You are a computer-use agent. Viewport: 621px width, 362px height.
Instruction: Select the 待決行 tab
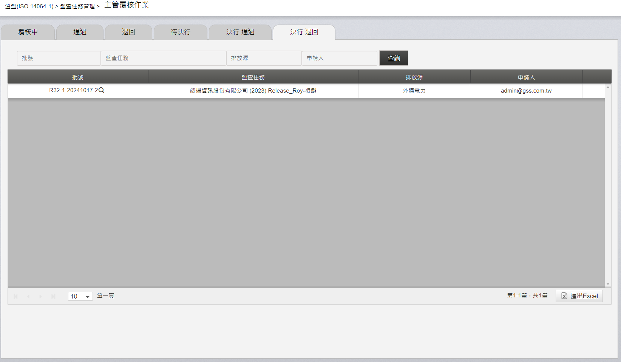point(181,32)
